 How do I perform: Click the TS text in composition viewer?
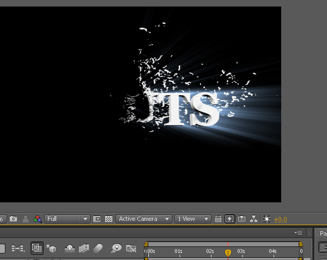(x=189, y=109)
